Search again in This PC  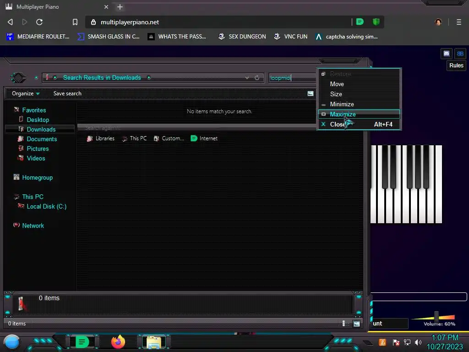[134, 138]
